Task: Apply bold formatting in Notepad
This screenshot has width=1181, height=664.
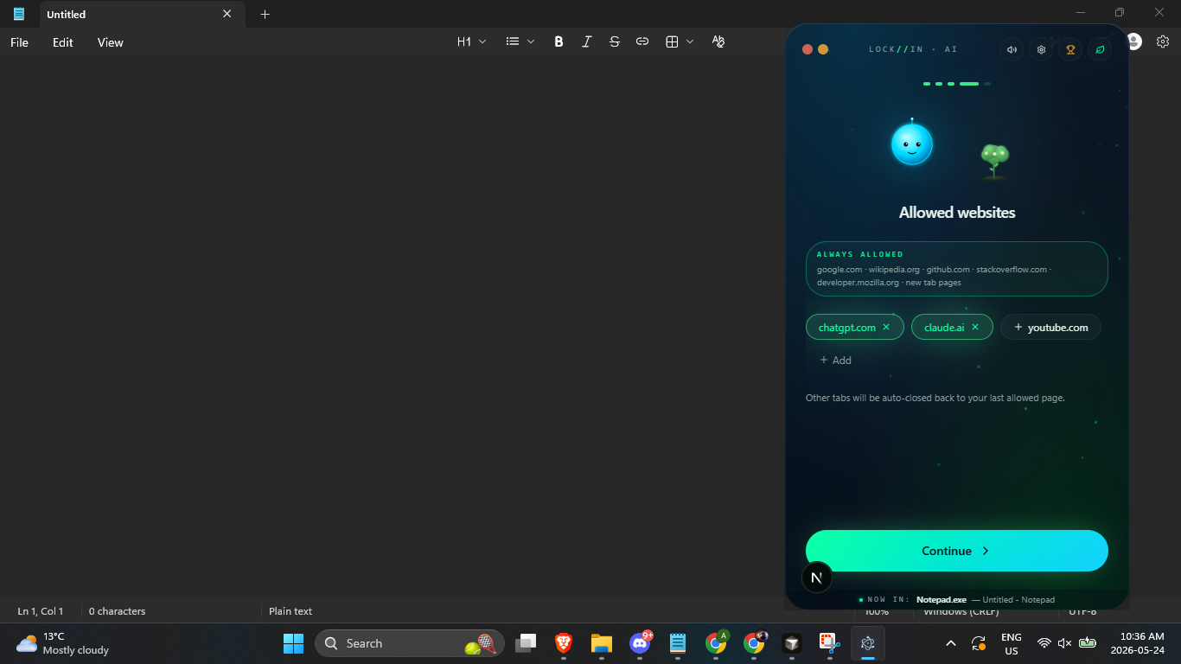Action: (559, 41)
